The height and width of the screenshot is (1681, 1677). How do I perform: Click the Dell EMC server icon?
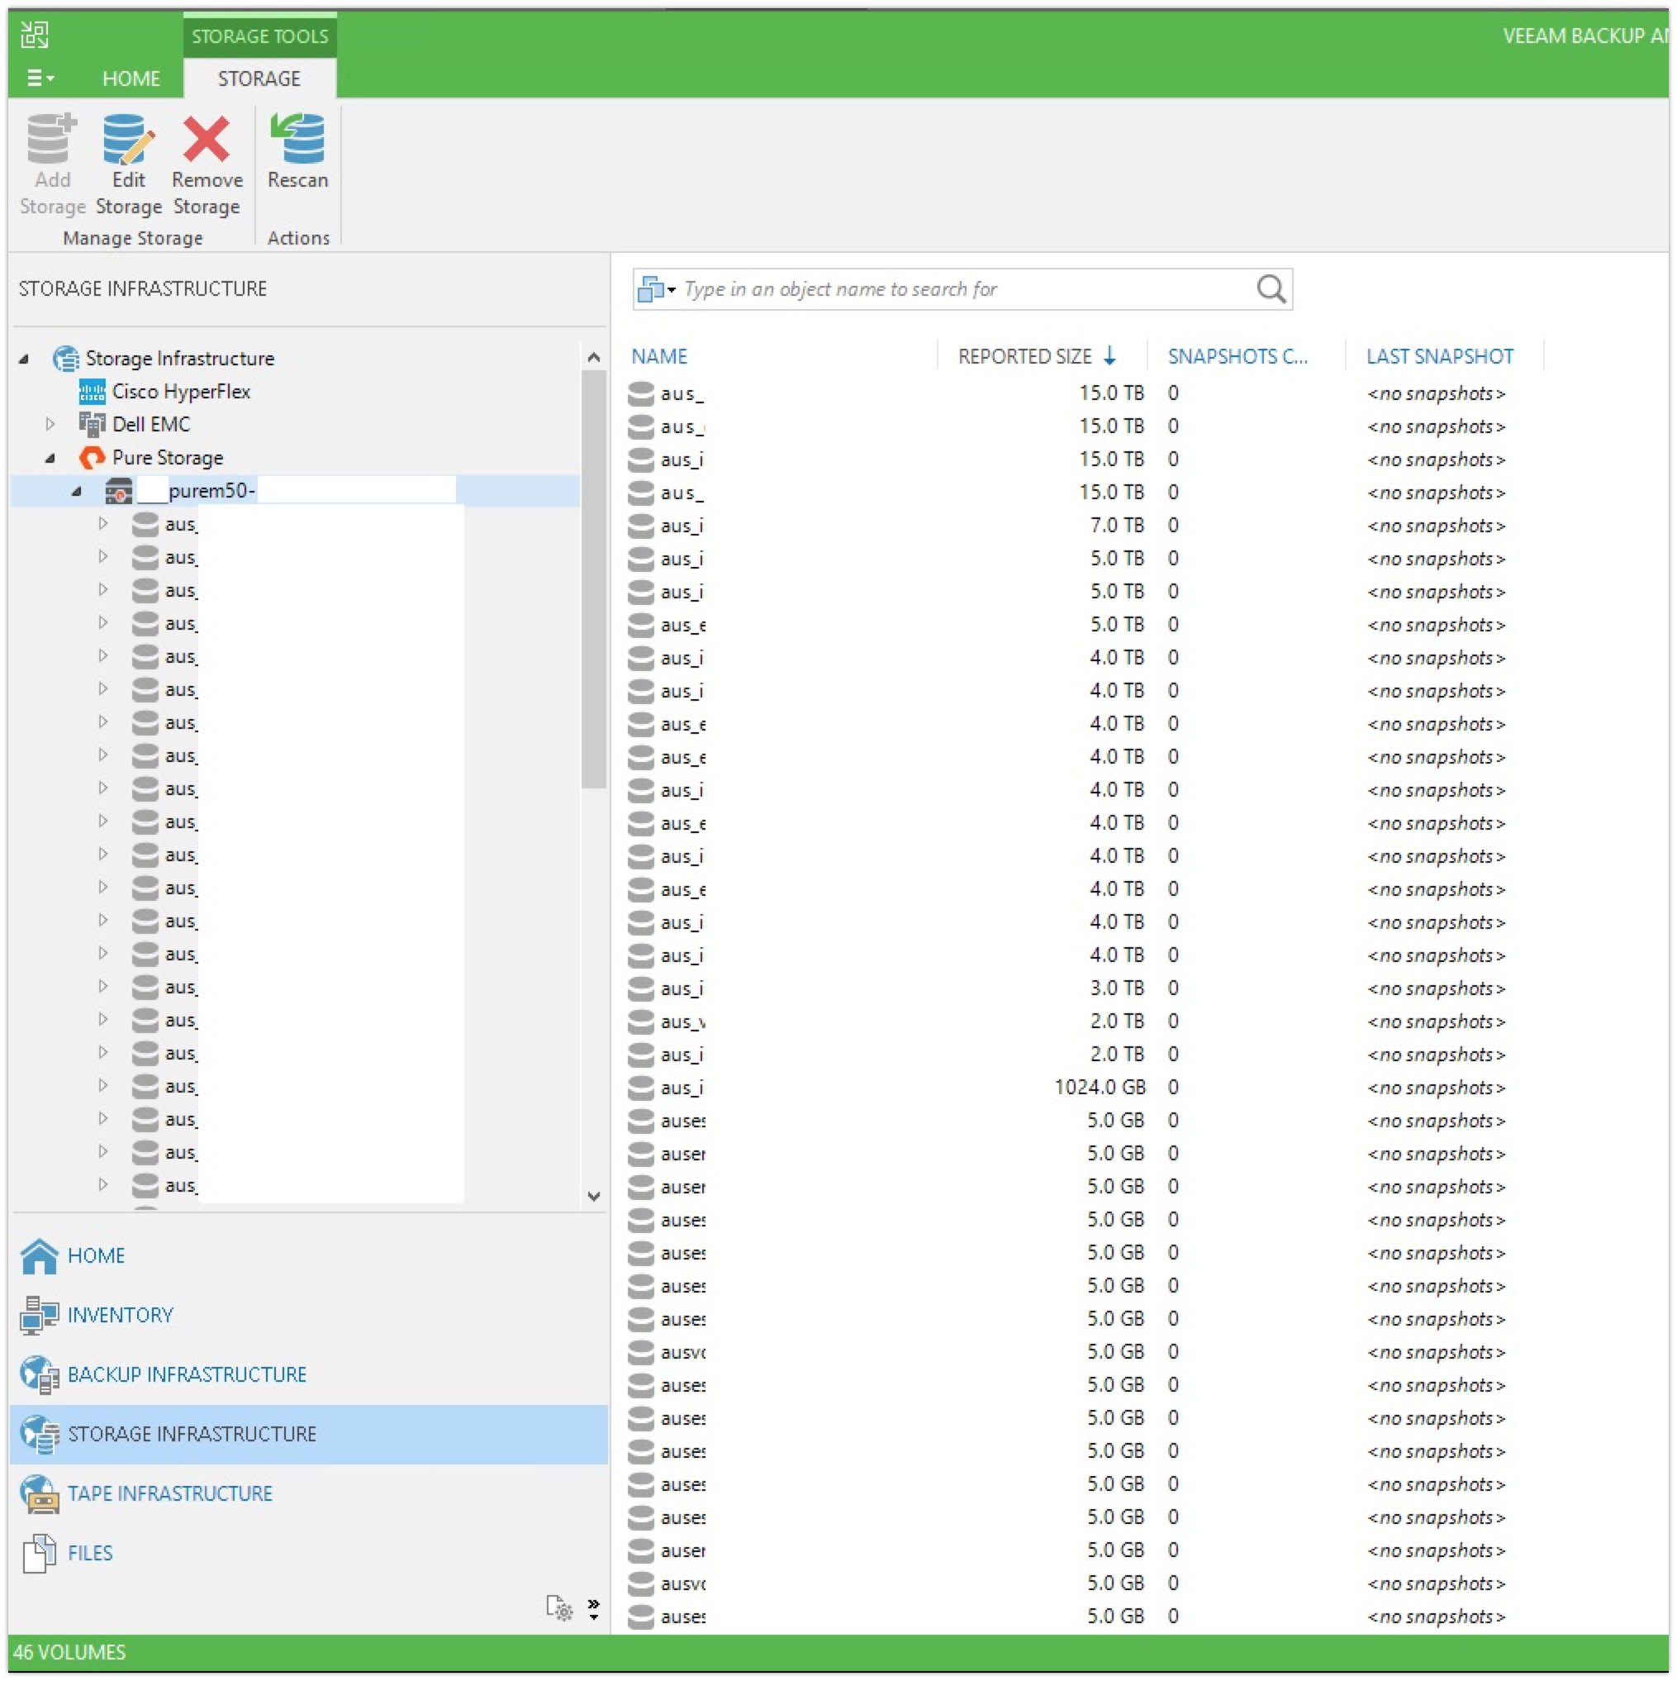tap(93, 424)
